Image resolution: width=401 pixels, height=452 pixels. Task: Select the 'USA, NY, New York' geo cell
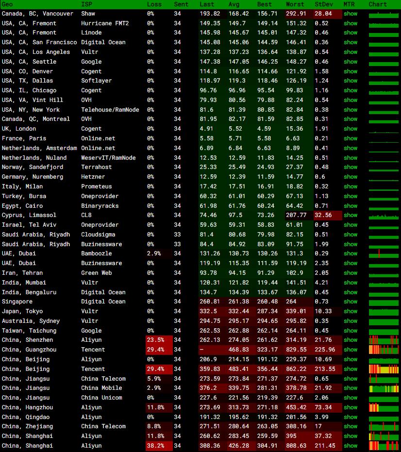[31, 110]
